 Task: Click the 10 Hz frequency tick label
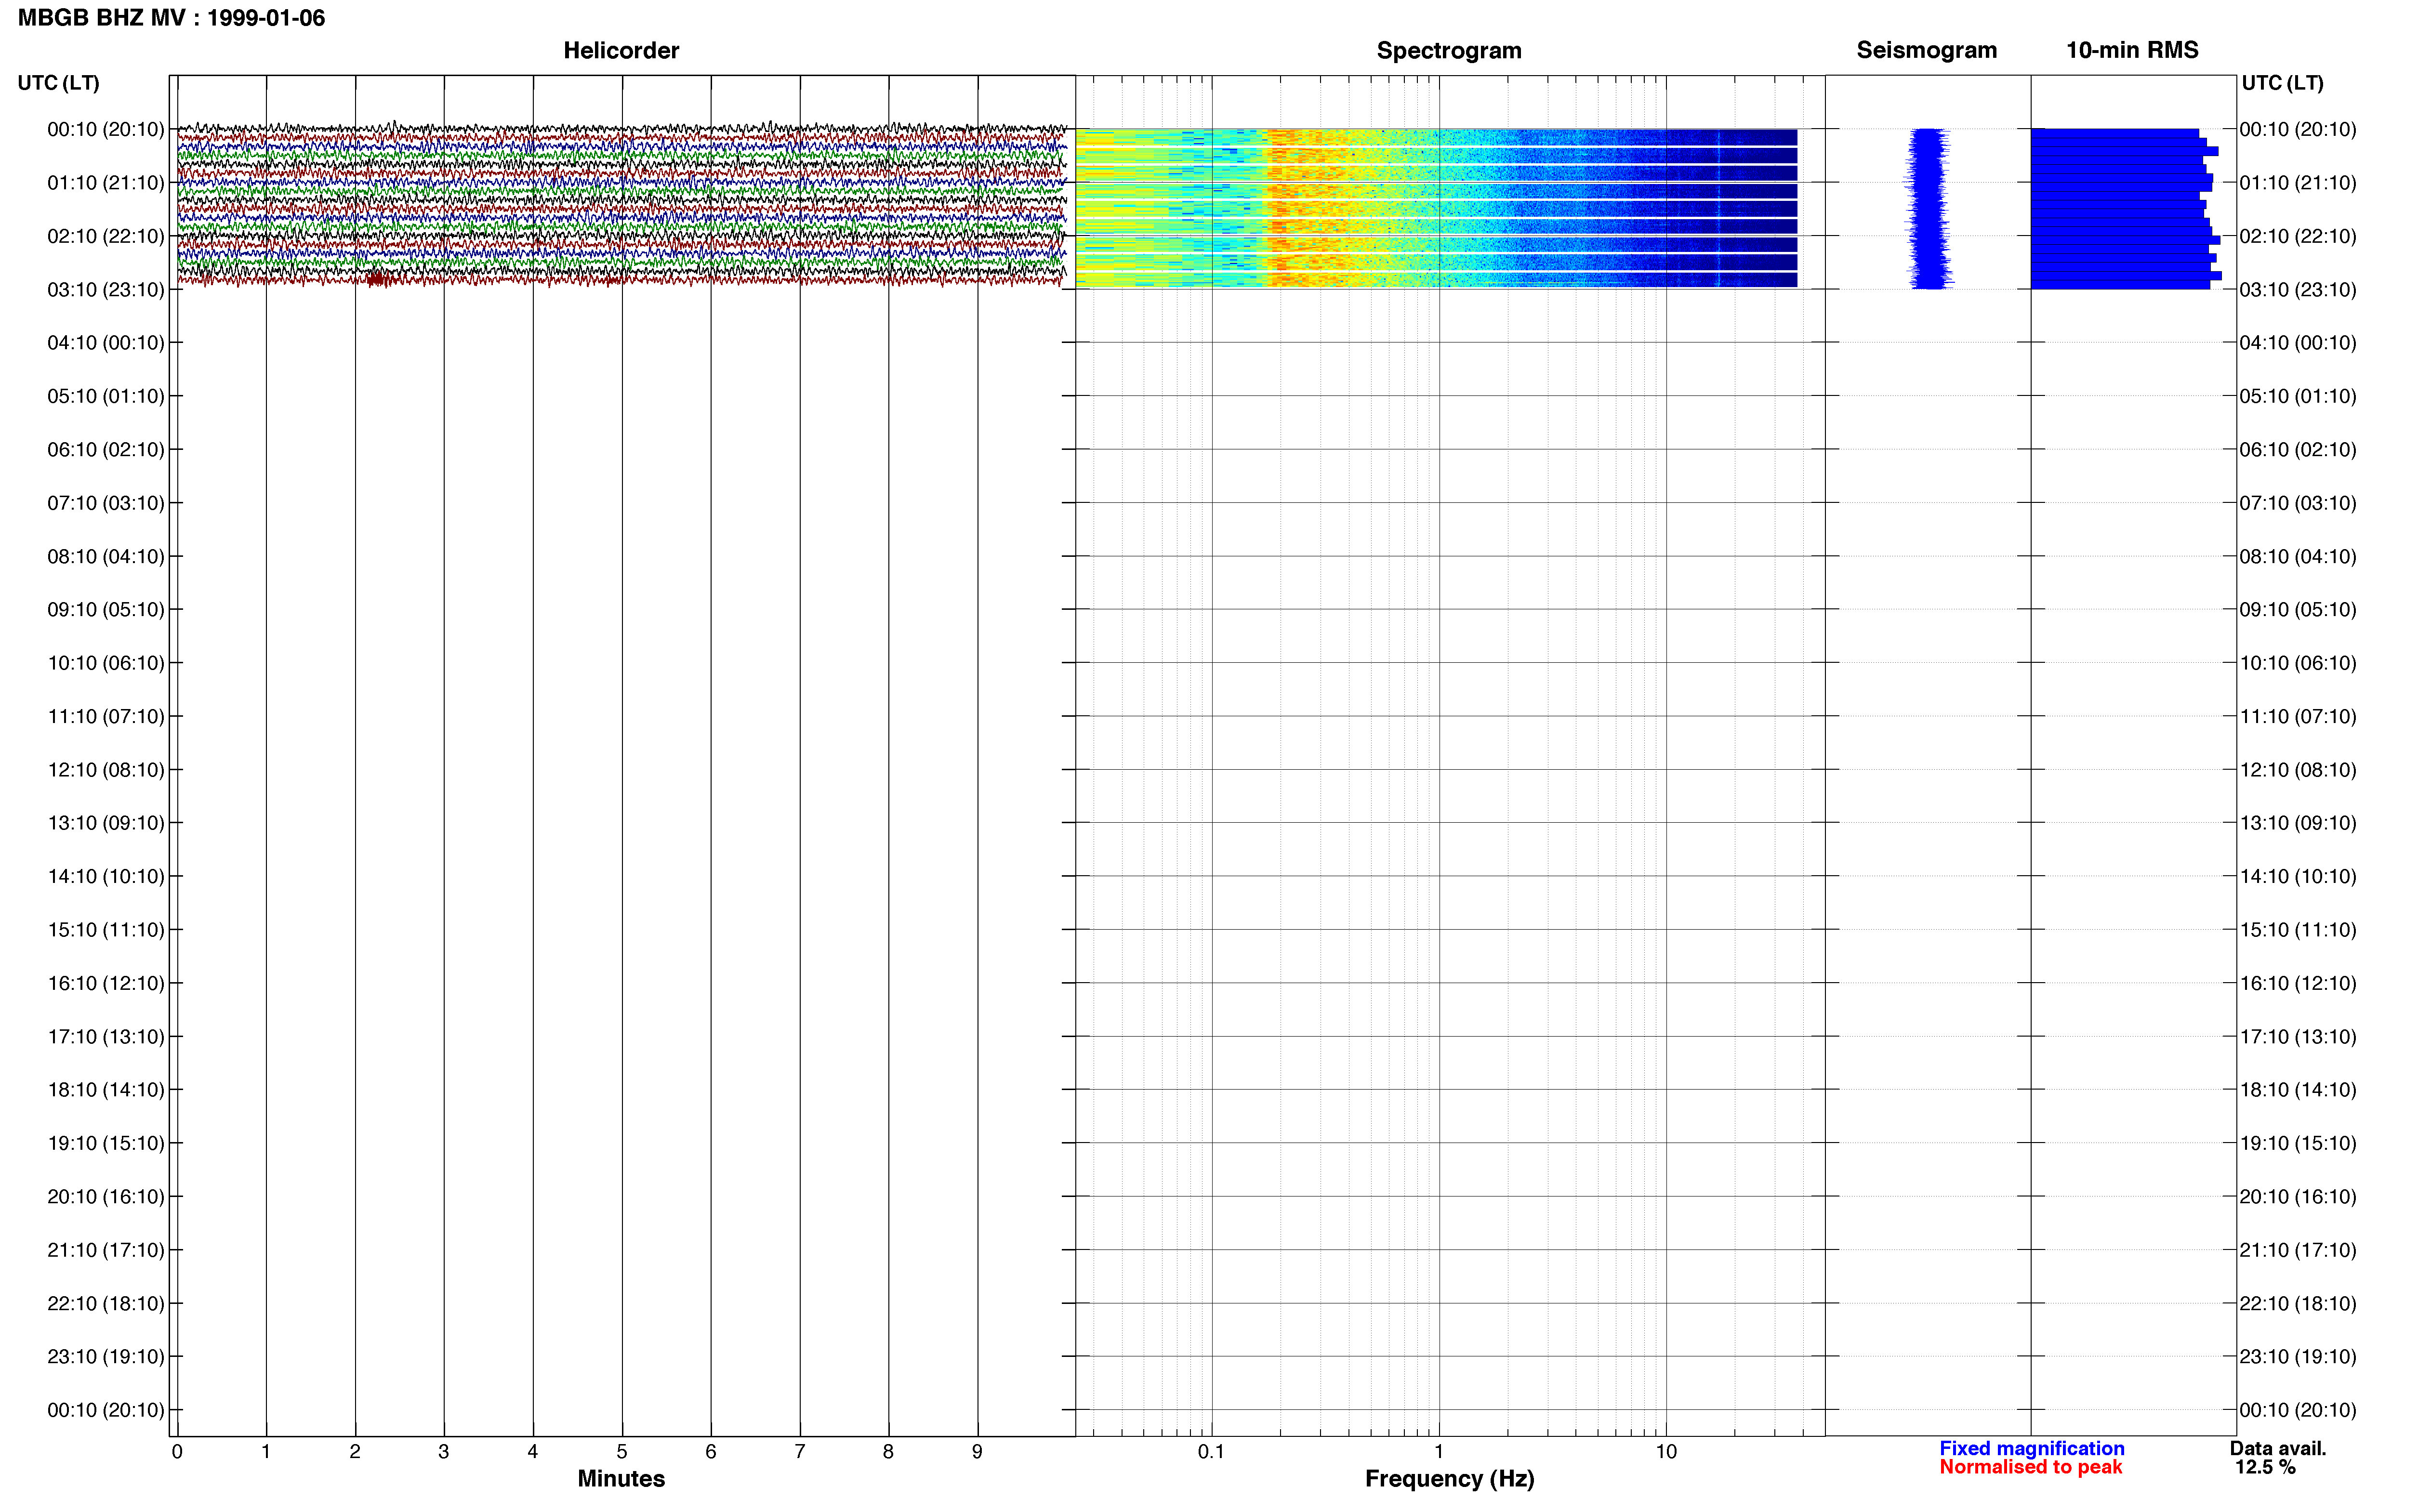pyautogui.click(x=1665, y=1451)
